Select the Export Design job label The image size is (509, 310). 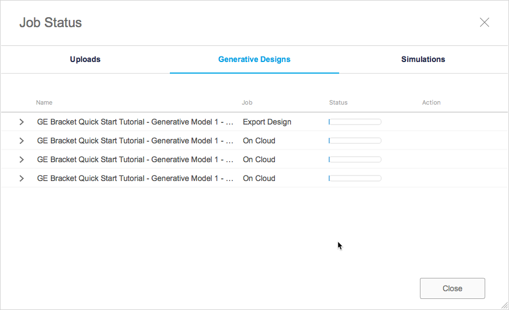(x=267, y=122)
